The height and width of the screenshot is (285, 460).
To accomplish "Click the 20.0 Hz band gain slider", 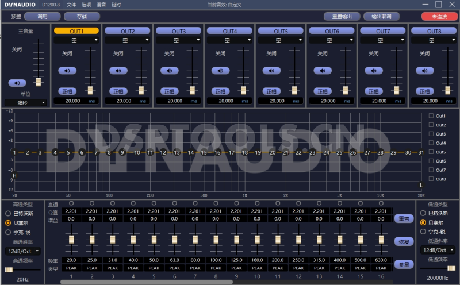I will point(71,240).
